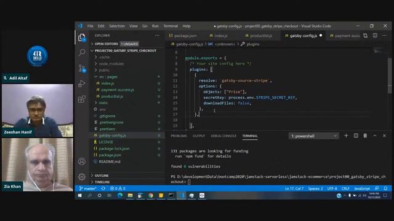Open the View menu
Screen dimensions: 394x221
(134, 26)
